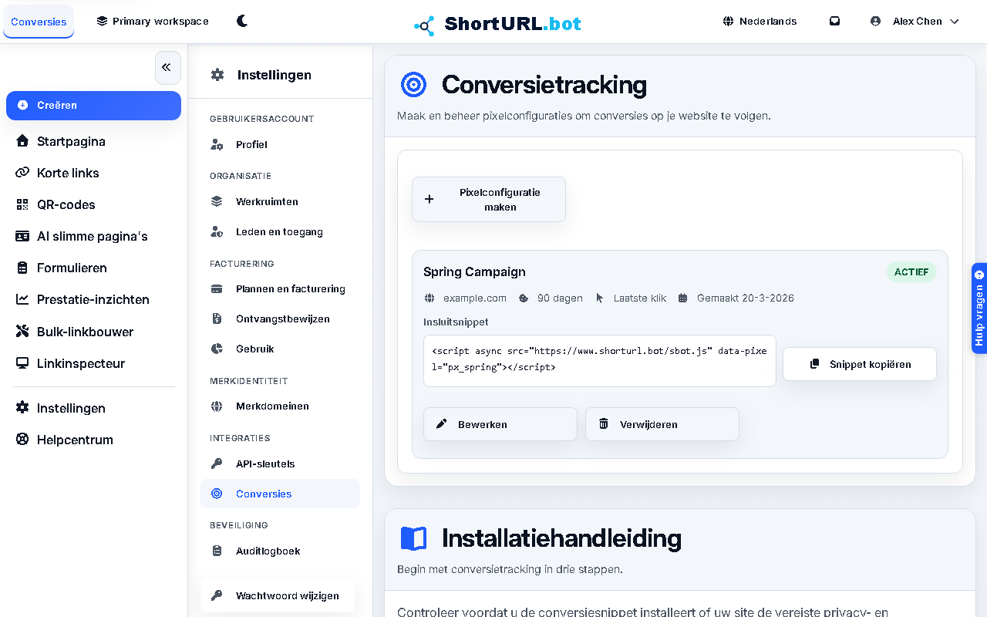987x617 pixels.
Task: Click Wachtwoord wijzigen
Action: (277, 595)
